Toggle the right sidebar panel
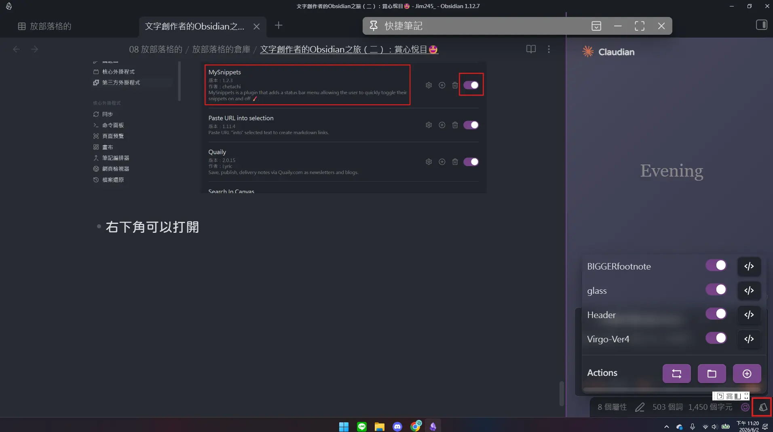This screenshot has width=773, height=432. point(762,25)
